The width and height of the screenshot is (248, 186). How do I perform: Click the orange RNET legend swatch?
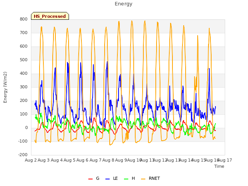click(x=143, y=179)
